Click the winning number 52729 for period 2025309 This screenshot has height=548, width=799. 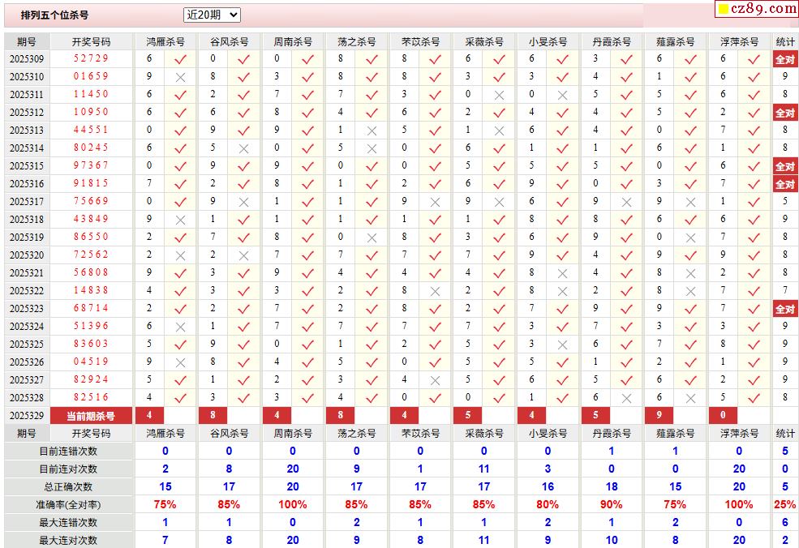coord(91,59)
